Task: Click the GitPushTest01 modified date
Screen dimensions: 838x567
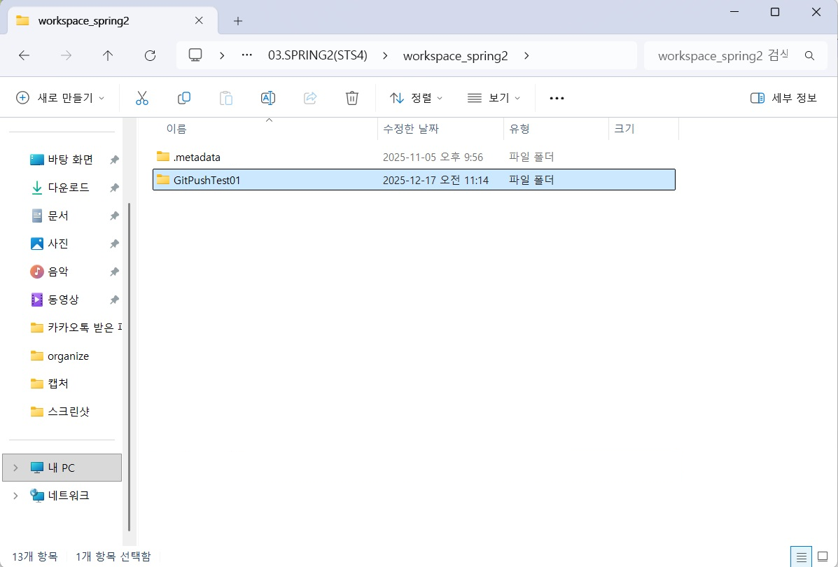Action: 435,181
